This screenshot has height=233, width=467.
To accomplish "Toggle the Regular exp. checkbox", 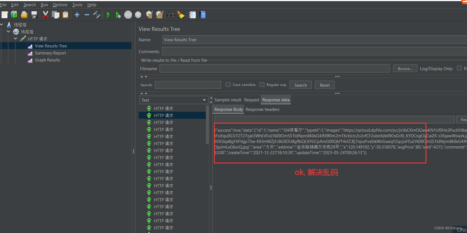I will pos(262,84).
